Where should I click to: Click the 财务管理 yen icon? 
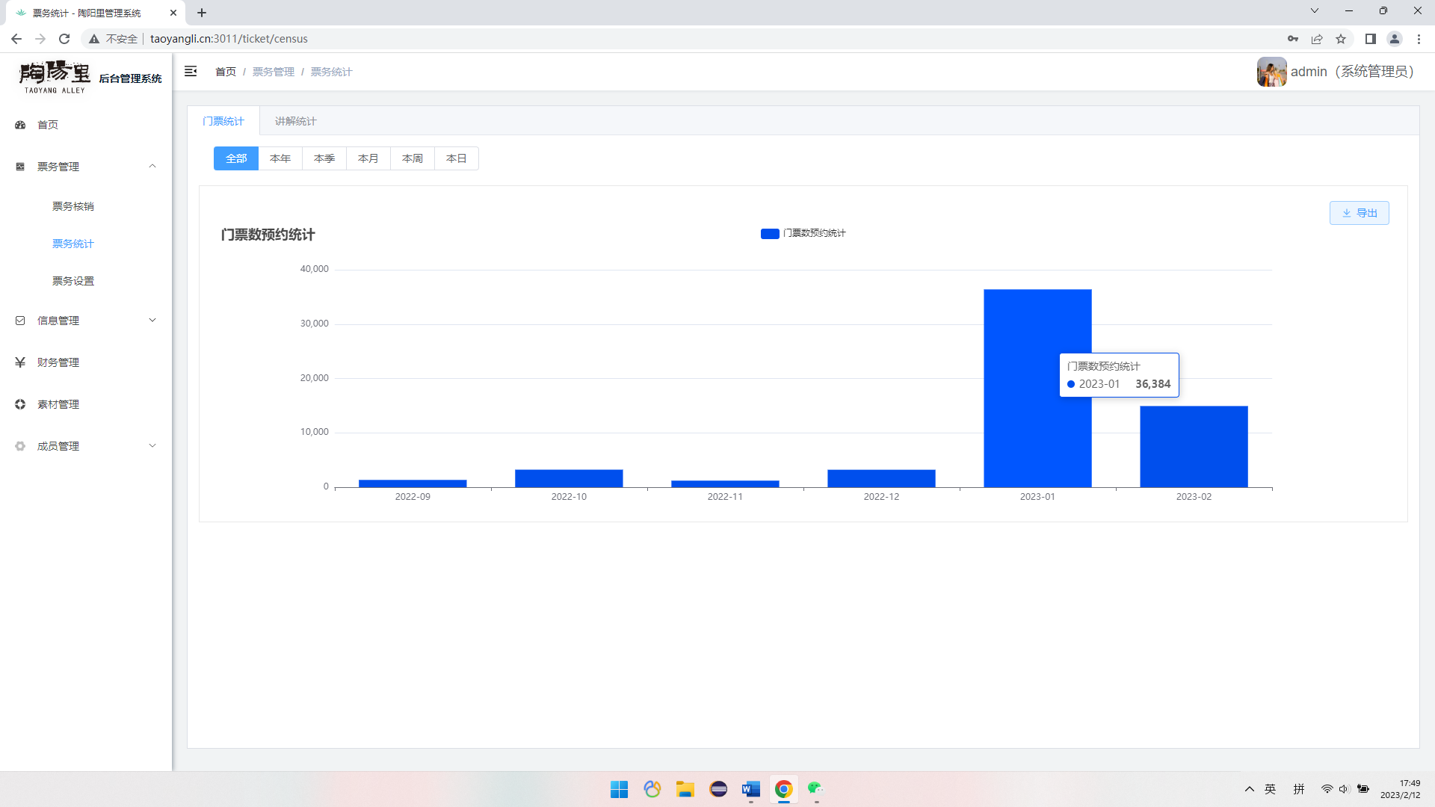click(x=20, y=362)
